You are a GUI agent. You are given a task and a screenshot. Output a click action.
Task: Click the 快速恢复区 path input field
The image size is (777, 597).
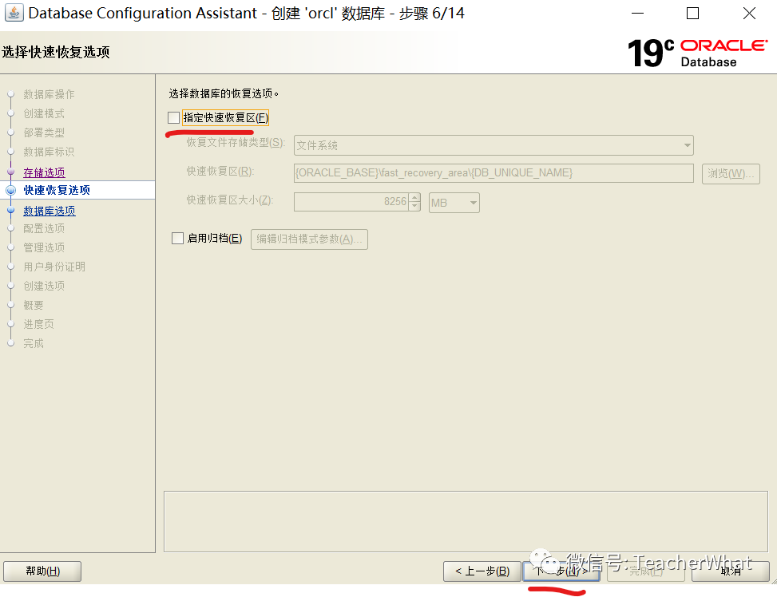[x=494, y=173]
